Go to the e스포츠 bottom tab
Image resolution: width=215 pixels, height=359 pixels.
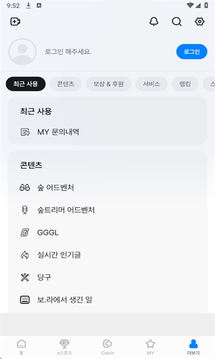64,347
